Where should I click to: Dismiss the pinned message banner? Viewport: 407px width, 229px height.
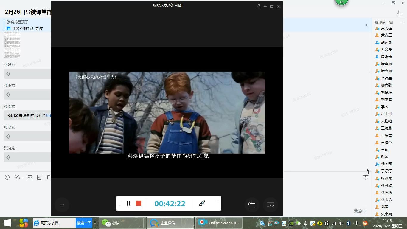click(366, 25)
